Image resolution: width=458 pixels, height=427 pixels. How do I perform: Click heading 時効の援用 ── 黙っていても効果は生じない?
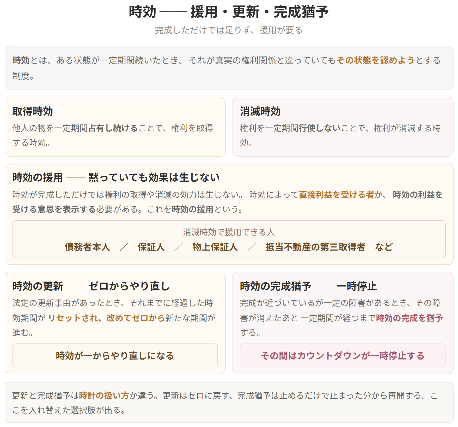pos(116,177)
